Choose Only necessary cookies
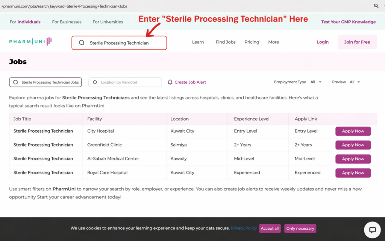 [x=300, y=229]
